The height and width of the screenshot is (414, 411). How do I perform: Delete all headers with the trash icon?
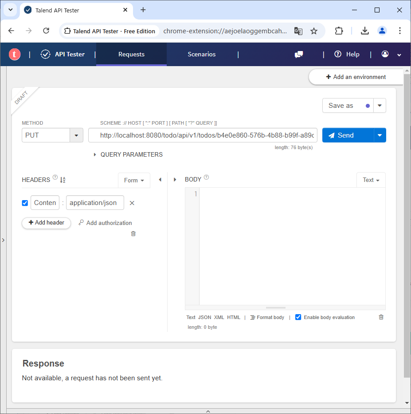[x=133, y=233]
